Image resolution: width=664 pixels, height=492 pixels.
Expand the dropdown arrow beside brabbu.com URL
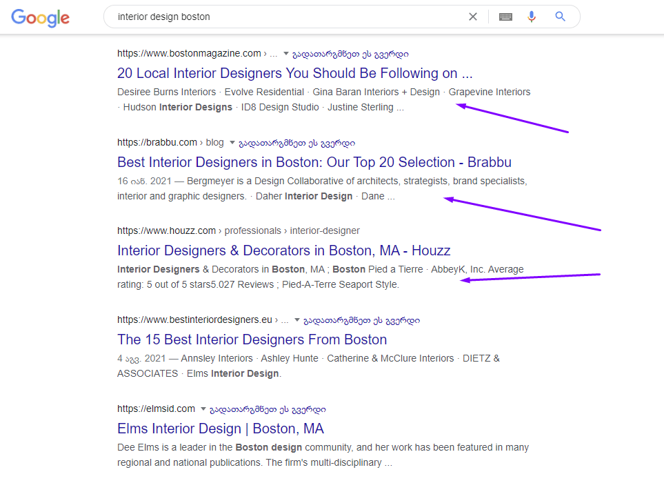click(x=232, y=142)
